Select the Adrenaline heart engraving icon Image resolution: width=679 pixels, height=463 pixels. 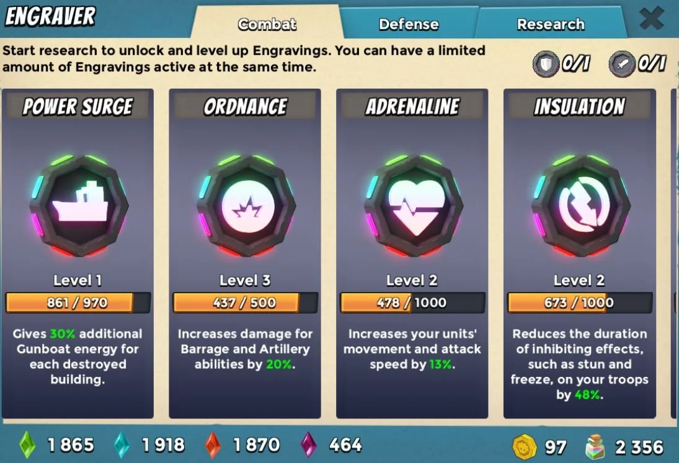[x=414, y=206]
